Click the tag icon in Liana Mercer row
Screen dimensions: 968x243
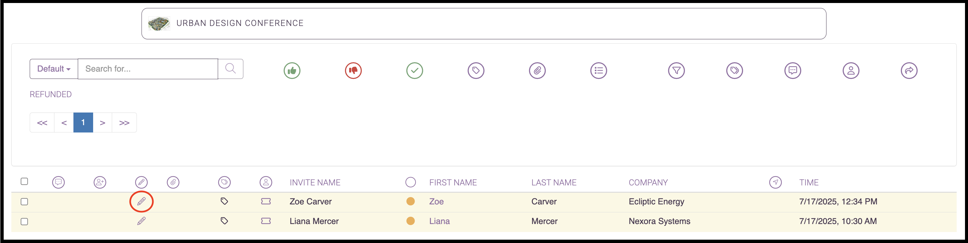coord(224,221)
